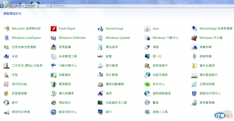Click the 資料夾選項 folder icon
The width and height of the screenshot is (234, 121).
[x=194, y=66]
